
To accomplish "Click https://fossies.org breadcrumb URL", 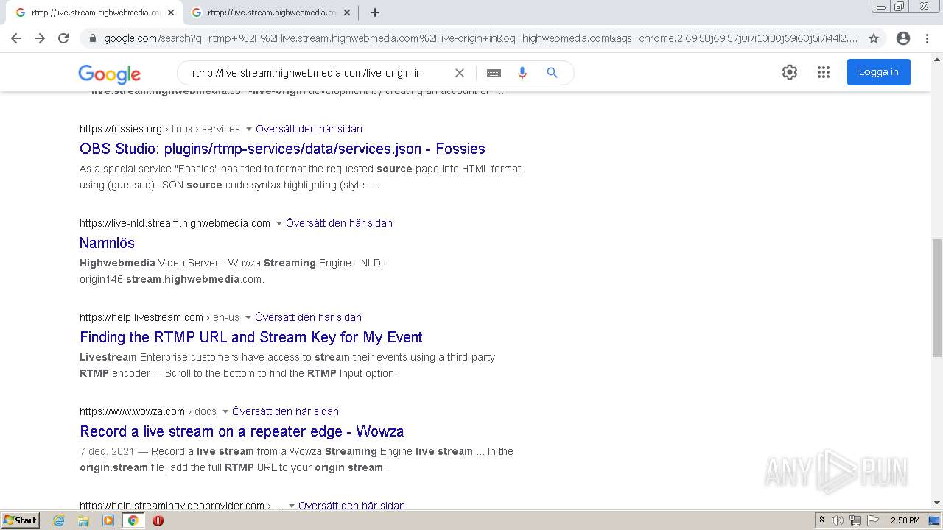I will 121,129.
